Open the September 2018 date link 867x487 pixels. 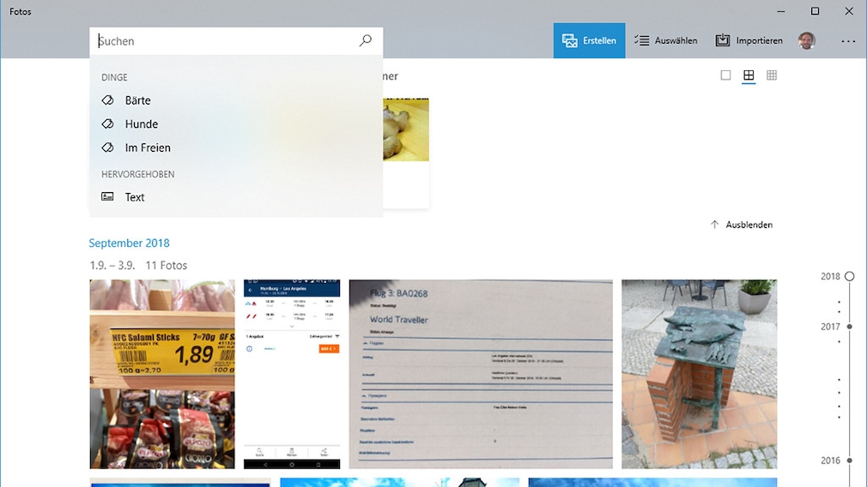point(129,243)
